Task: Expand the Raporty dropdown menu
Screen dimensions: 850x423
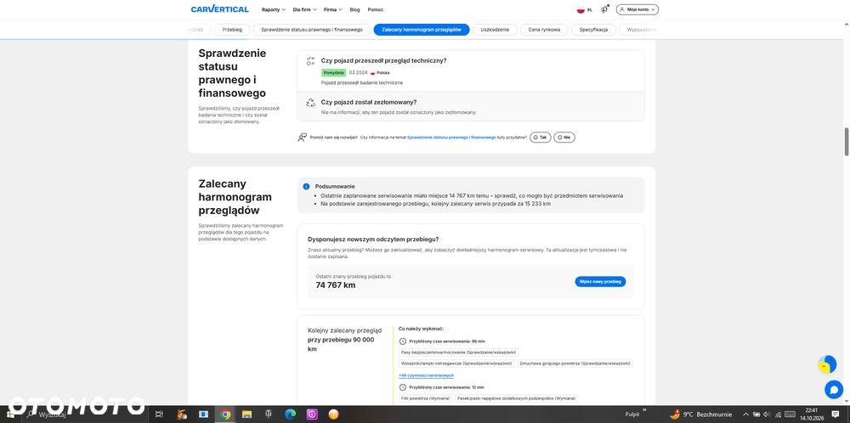Action: [x=273, y=9]
